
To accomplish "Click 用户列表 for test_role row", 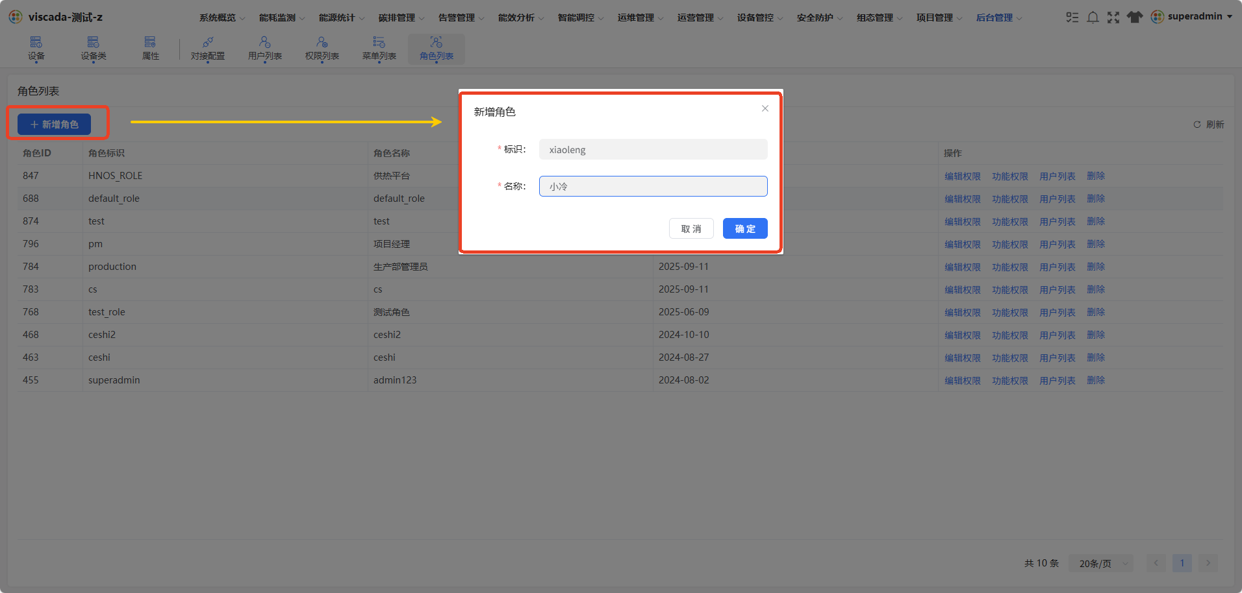I will coord(1058,312).
